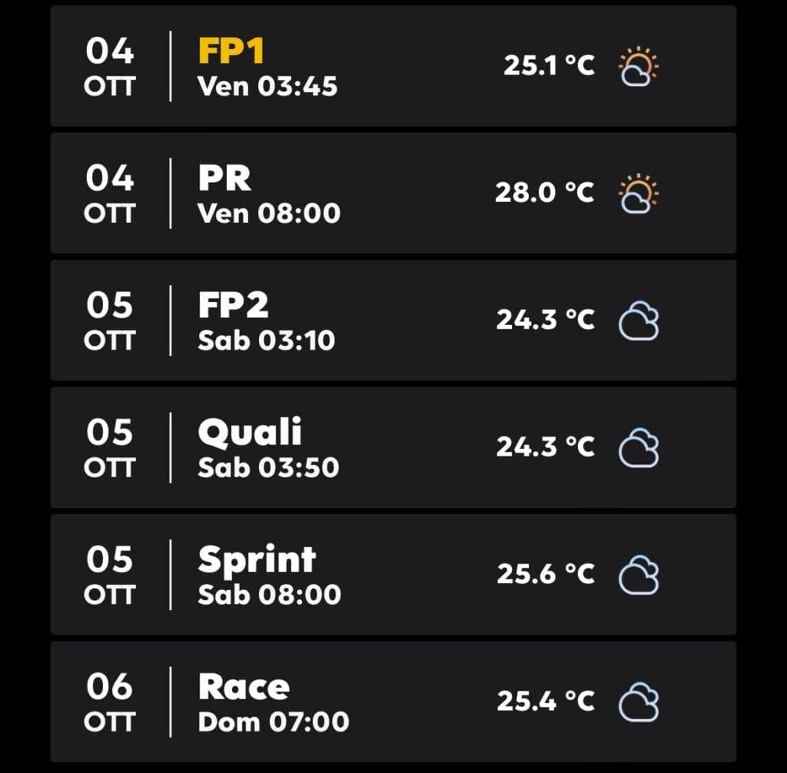
Task: Toggle the Sprint row selection
Action: (393, 573)
